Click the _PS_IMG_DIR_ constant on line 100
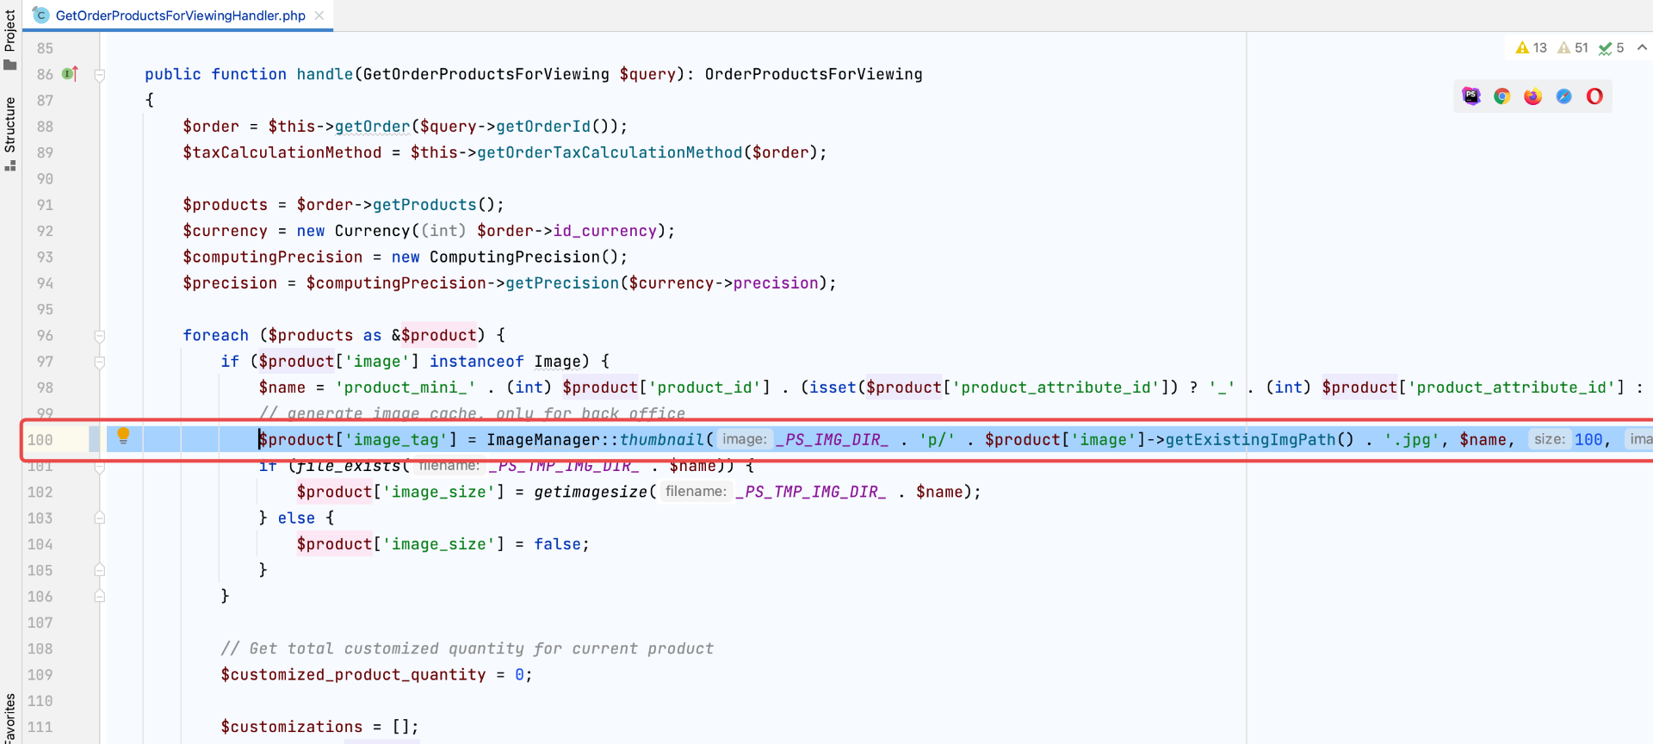This screenshot has width=1653, height=744. (x=832, y=440)
